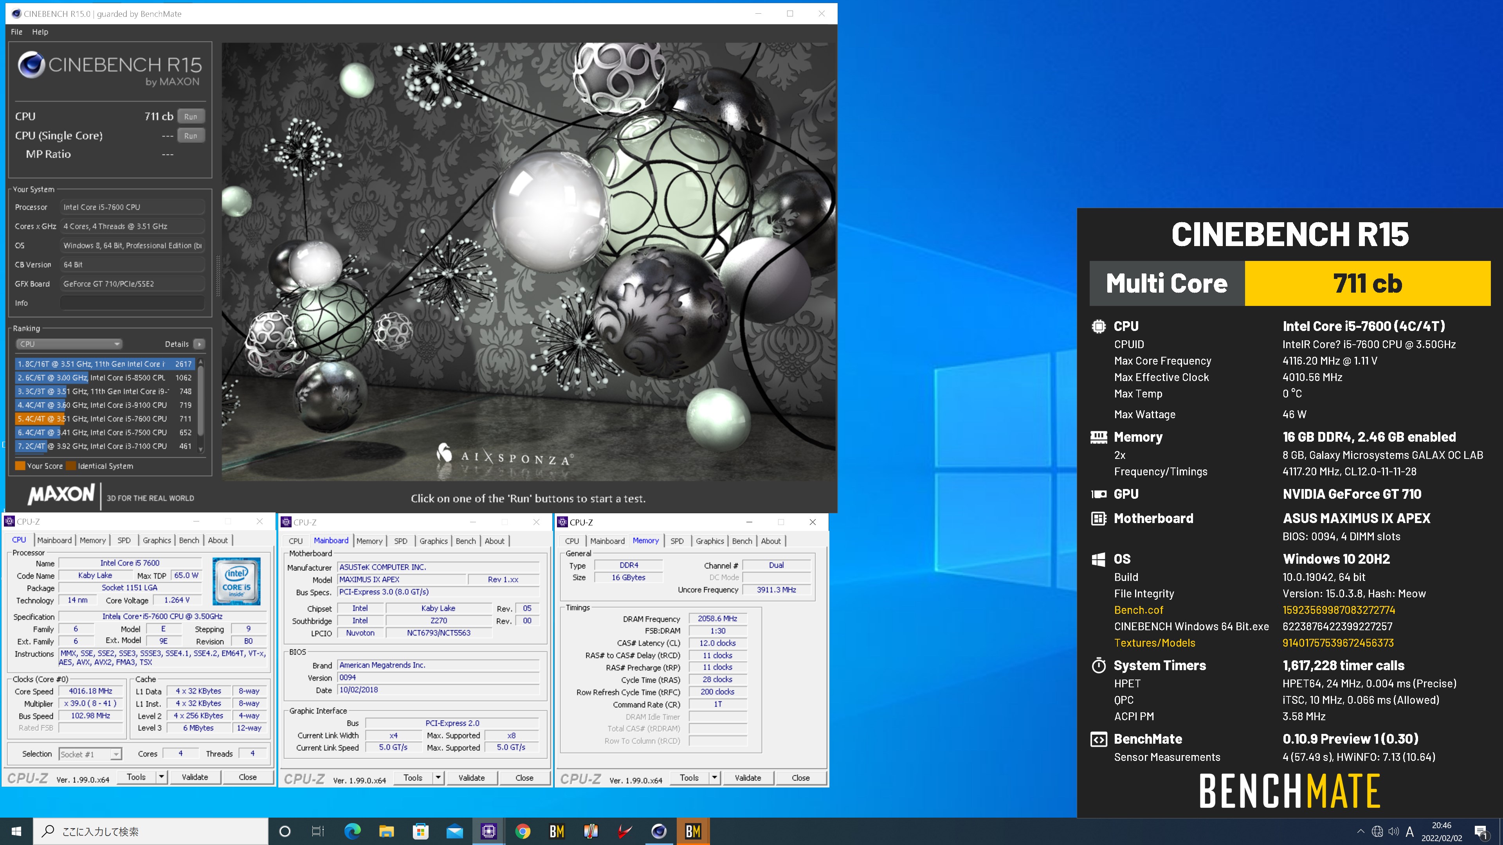The image size is (1503, 845).
Task: Click the network globe icon in the system tray
Action: [x=1377, y=832]
